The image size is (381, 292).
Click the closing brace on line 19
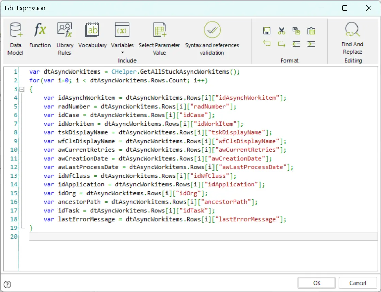click(31, 228)
